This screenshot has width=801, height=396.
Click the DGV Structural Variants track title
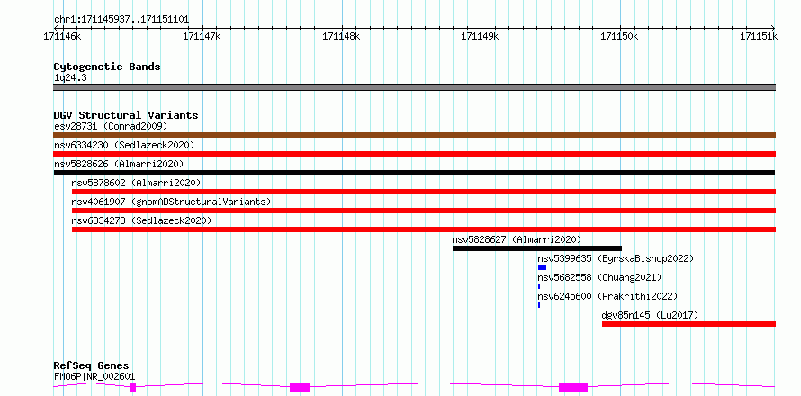coord(126,115)
